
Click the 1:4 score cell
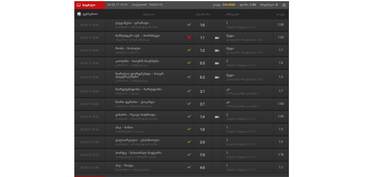(x=202, y=117)
